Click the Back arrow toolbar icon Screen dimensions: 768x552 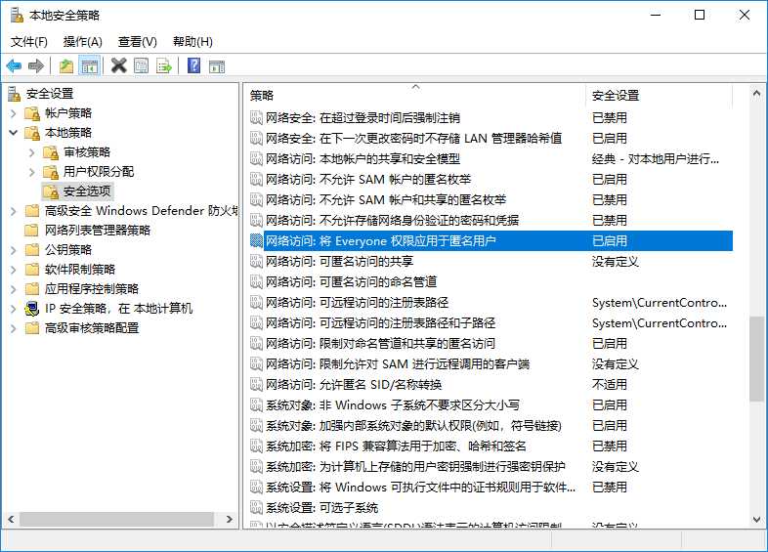coord(14,65)
